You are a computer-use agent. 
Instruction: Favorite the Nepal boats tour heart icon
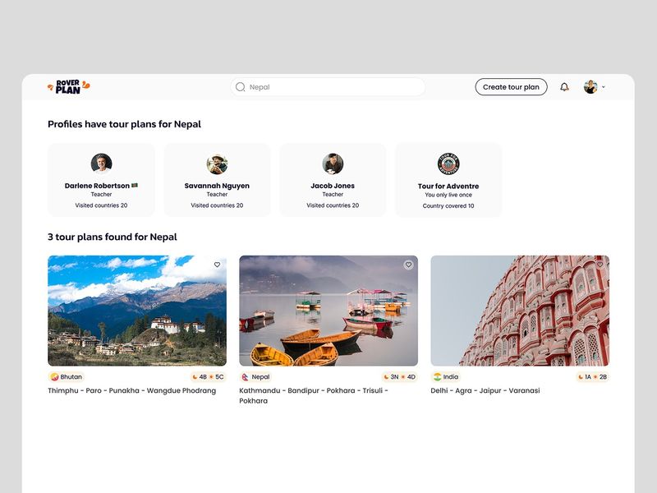point(407,265)
